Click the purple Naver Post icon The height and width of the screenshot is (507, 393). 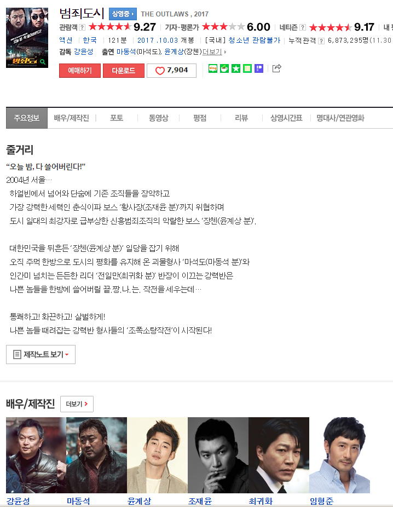[259, 68]
